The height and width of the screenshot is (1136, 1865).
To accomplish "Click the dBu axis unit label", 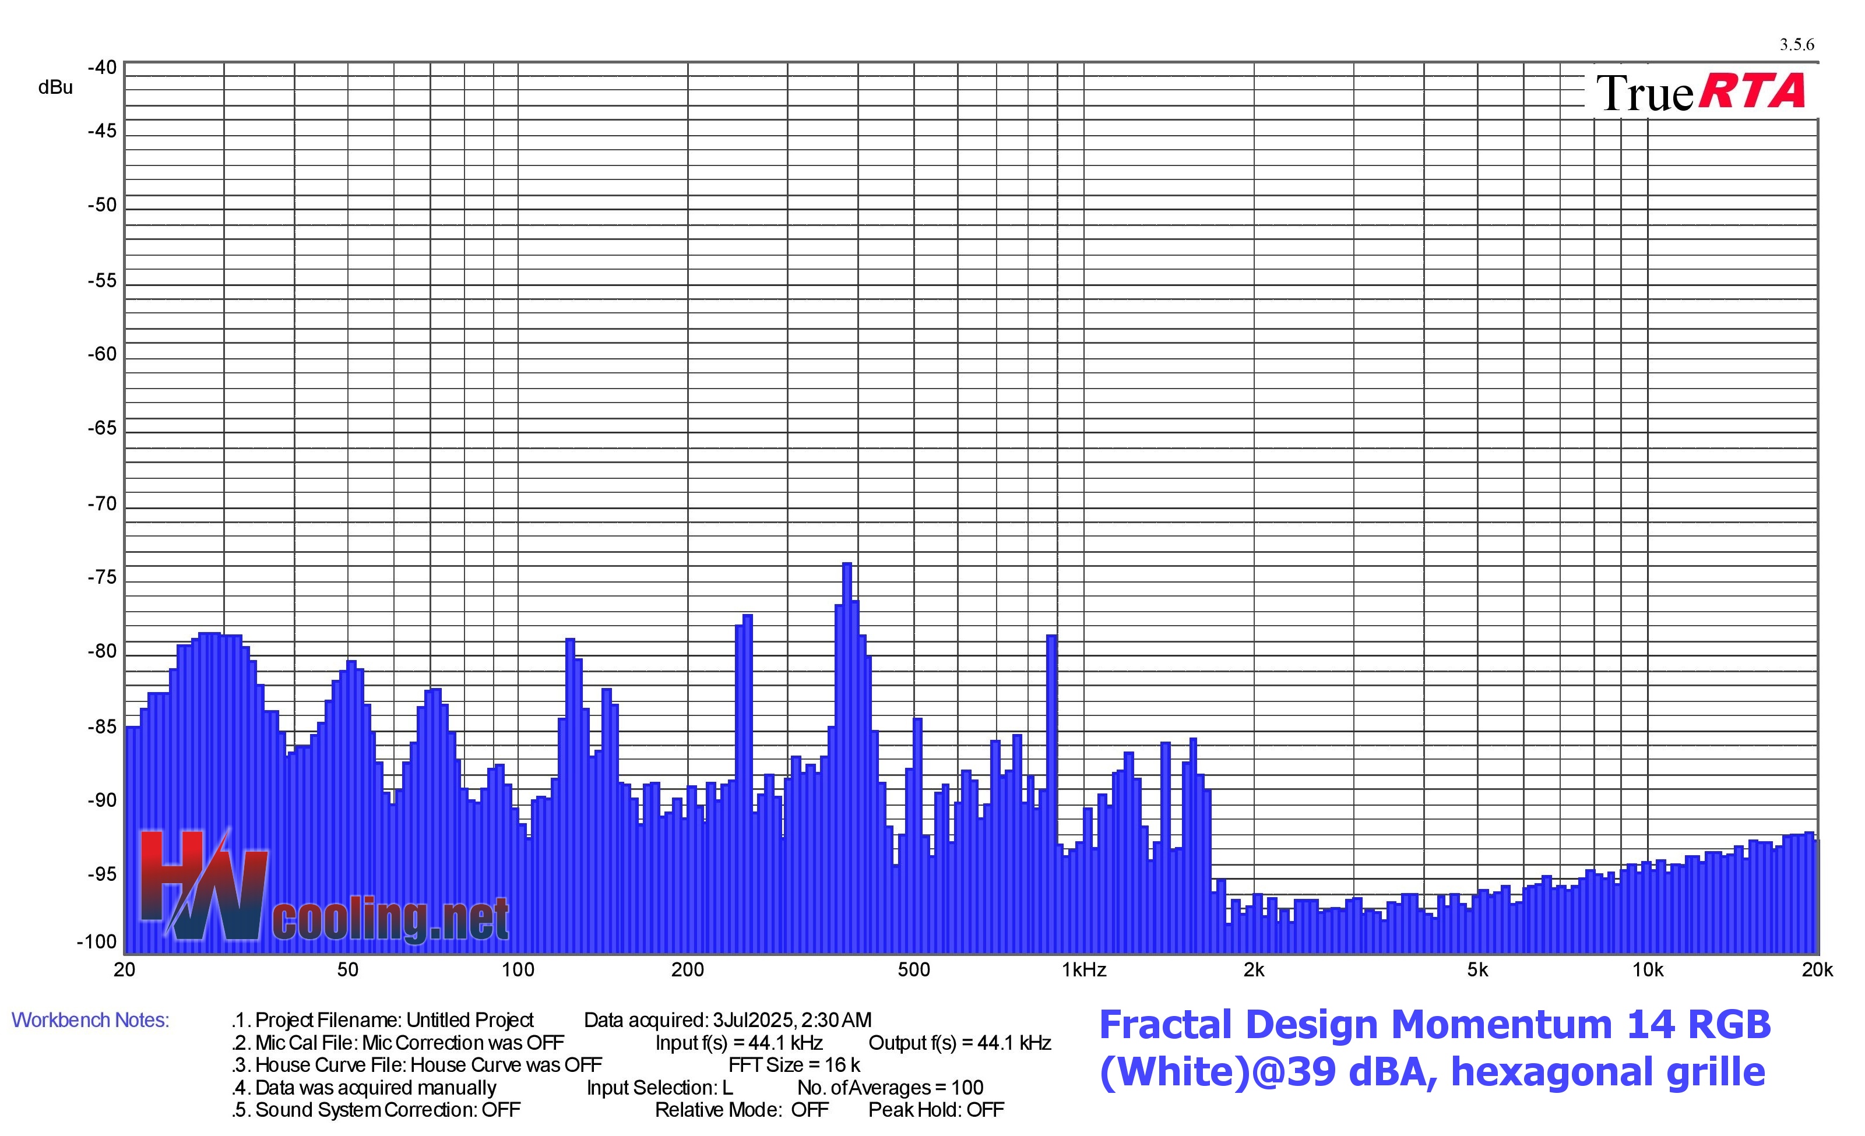I will [x=55, y=88].
